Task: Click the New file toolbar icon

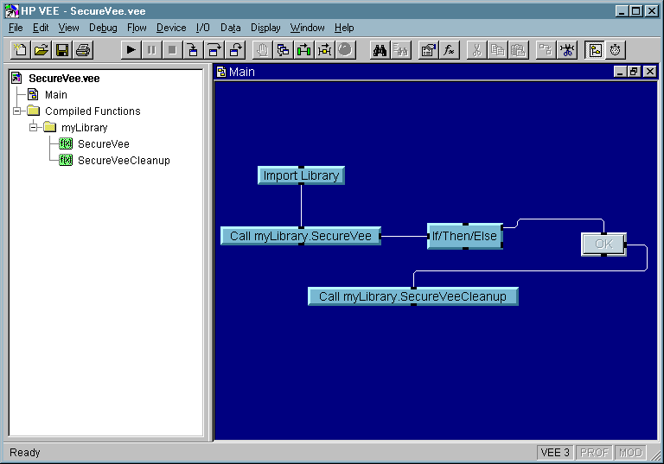Action: click(x=21, y=49)
